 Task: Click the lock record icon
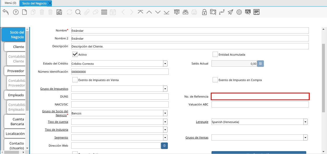204,12
